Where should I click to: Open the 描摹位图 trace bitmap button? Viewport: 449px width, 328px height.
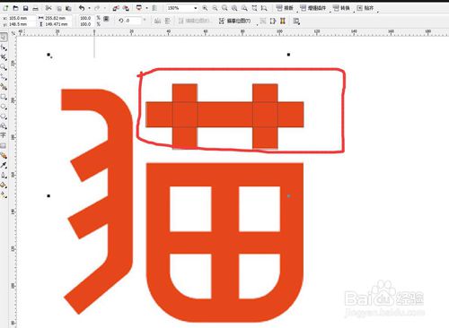point(235,21)
